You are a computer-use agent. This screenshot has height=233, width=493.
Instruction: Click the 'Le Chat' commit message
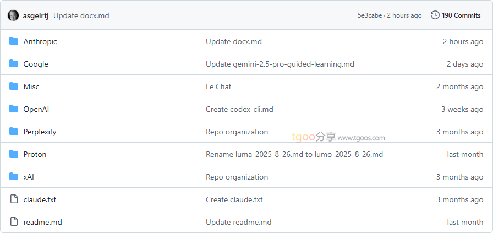tap(218, 86)
